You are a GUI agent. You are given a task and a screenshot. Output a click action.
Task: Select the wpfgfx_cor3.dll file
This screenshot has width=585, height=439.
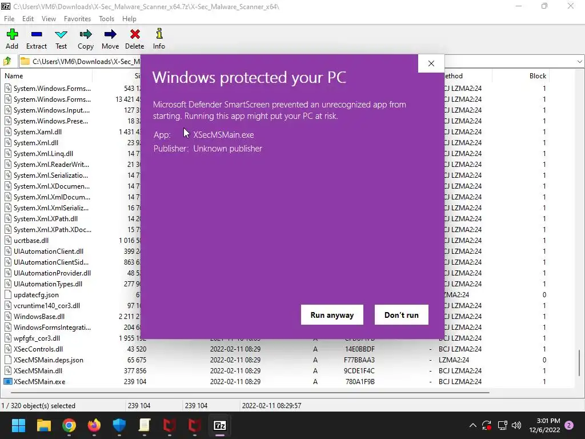coord(37,338)
